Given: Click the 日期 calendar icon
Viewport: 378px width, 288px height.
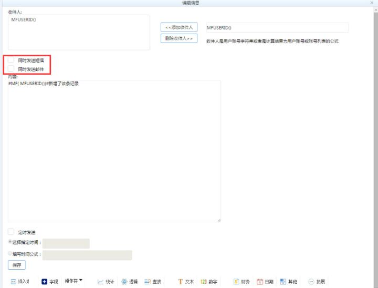Looking at the screenshot, I should pos(260,282).
